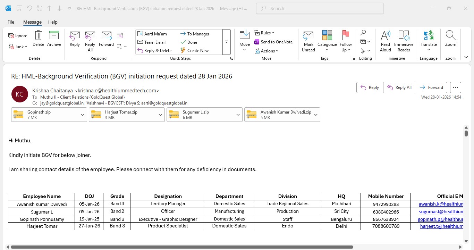Click the Delete trash can icon
This screenshot has height=250, width=474.
tap(38, 35)
